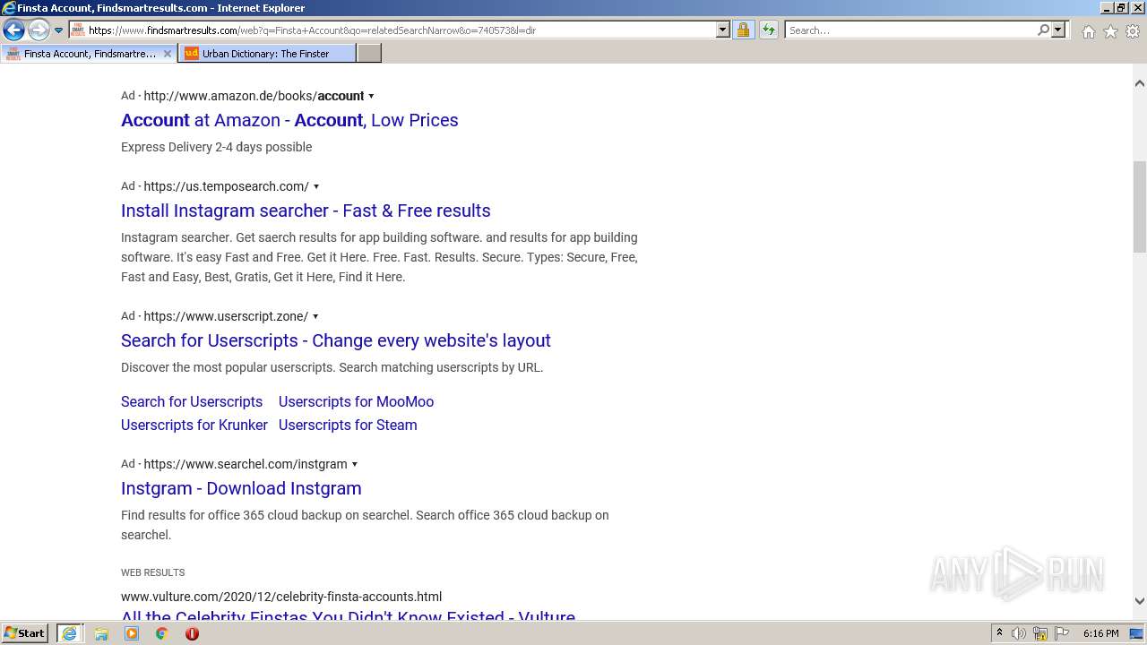Open Userscripts for Steam sitelink

point(348,425)
